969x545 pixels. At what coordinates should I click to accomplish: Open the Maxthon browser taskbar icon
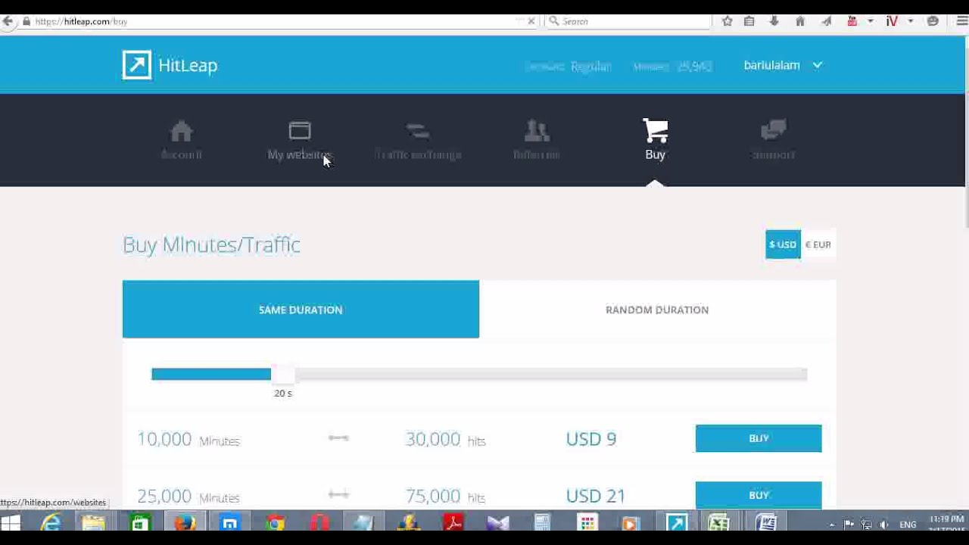point(230,524)
